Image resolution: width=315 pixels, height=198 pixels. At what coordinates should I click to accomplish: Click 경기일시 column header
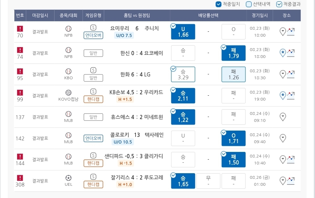click(259, 15)
